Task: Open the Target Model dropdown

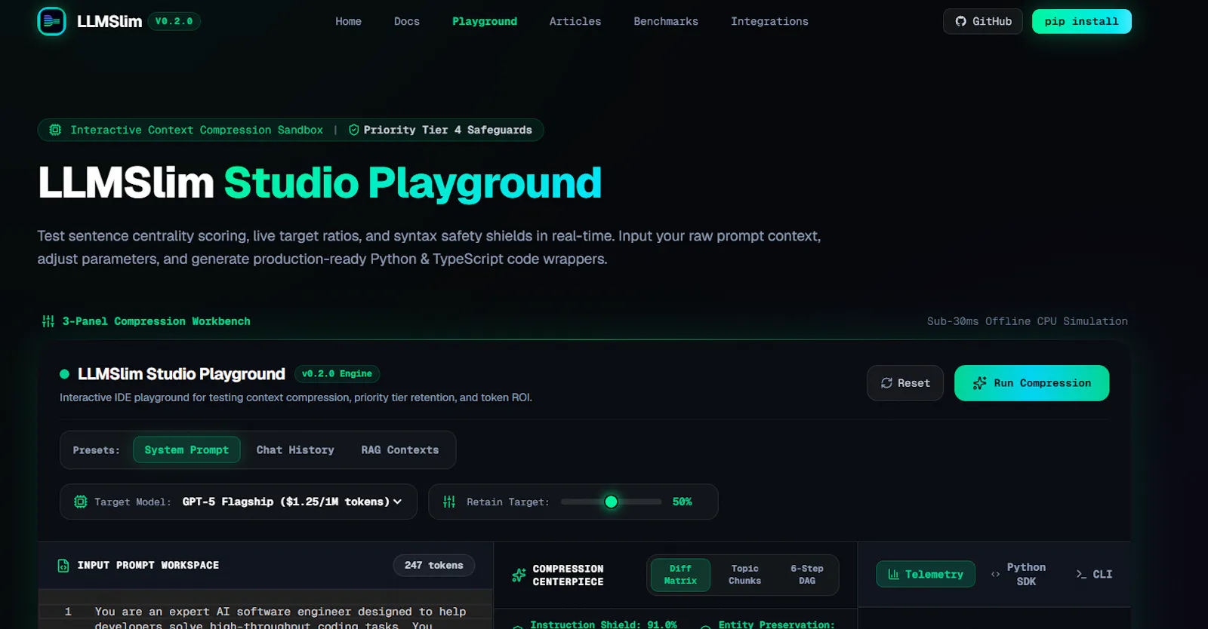Action: 292,502
